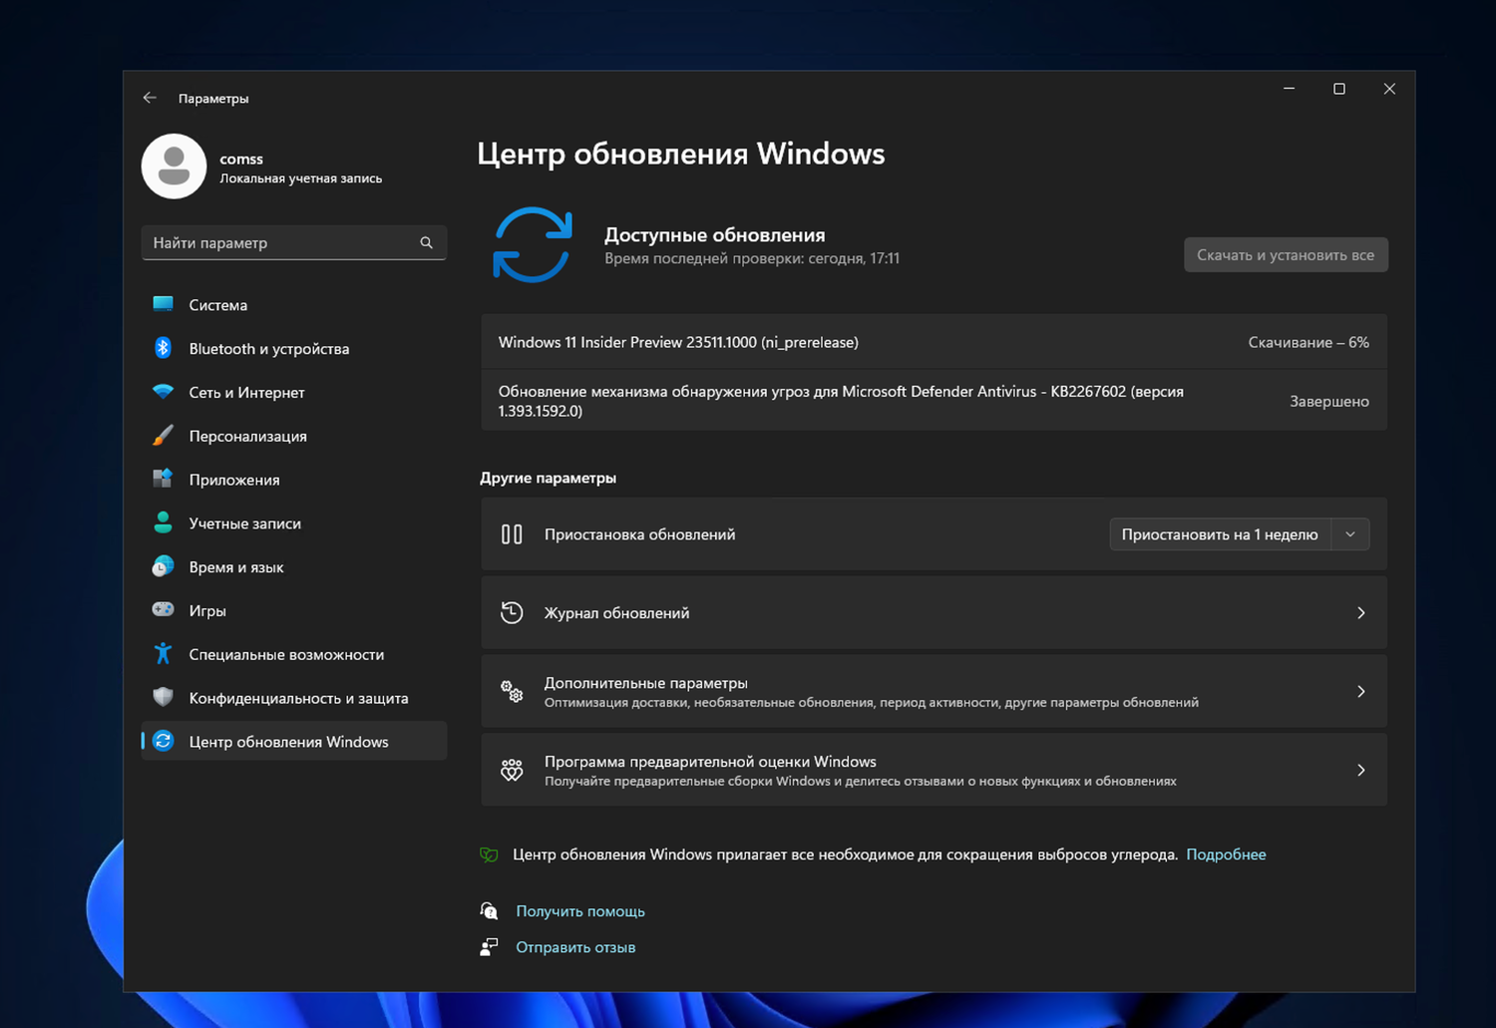Click the Игры gamepad icon
The width and height of the screenshot is (1496, 1028).
click(x=163, y=610)
